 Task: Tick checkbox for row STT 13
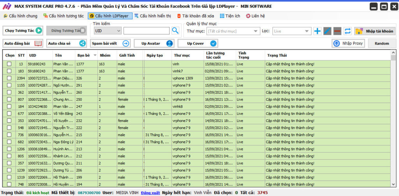pos(9,64)
